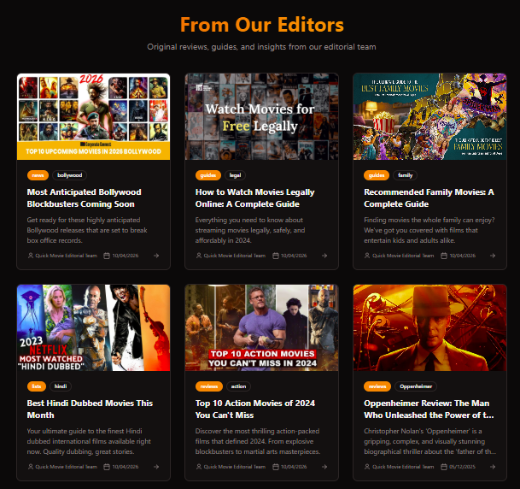520x489 pixels.
Task: Select the 'action' tag
Action: point(238,386)
